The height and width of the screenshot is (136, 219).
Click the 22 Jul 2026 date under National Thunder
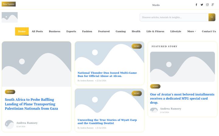101,80
